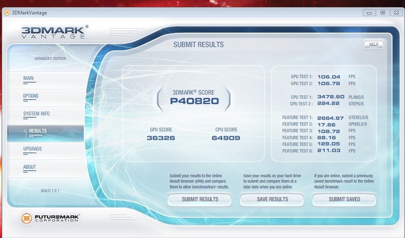Click the 'FEATURE TEST 1:' row label
Image resolution: width=405 pixels, height=238 pixels.
(x=297, y=118)
